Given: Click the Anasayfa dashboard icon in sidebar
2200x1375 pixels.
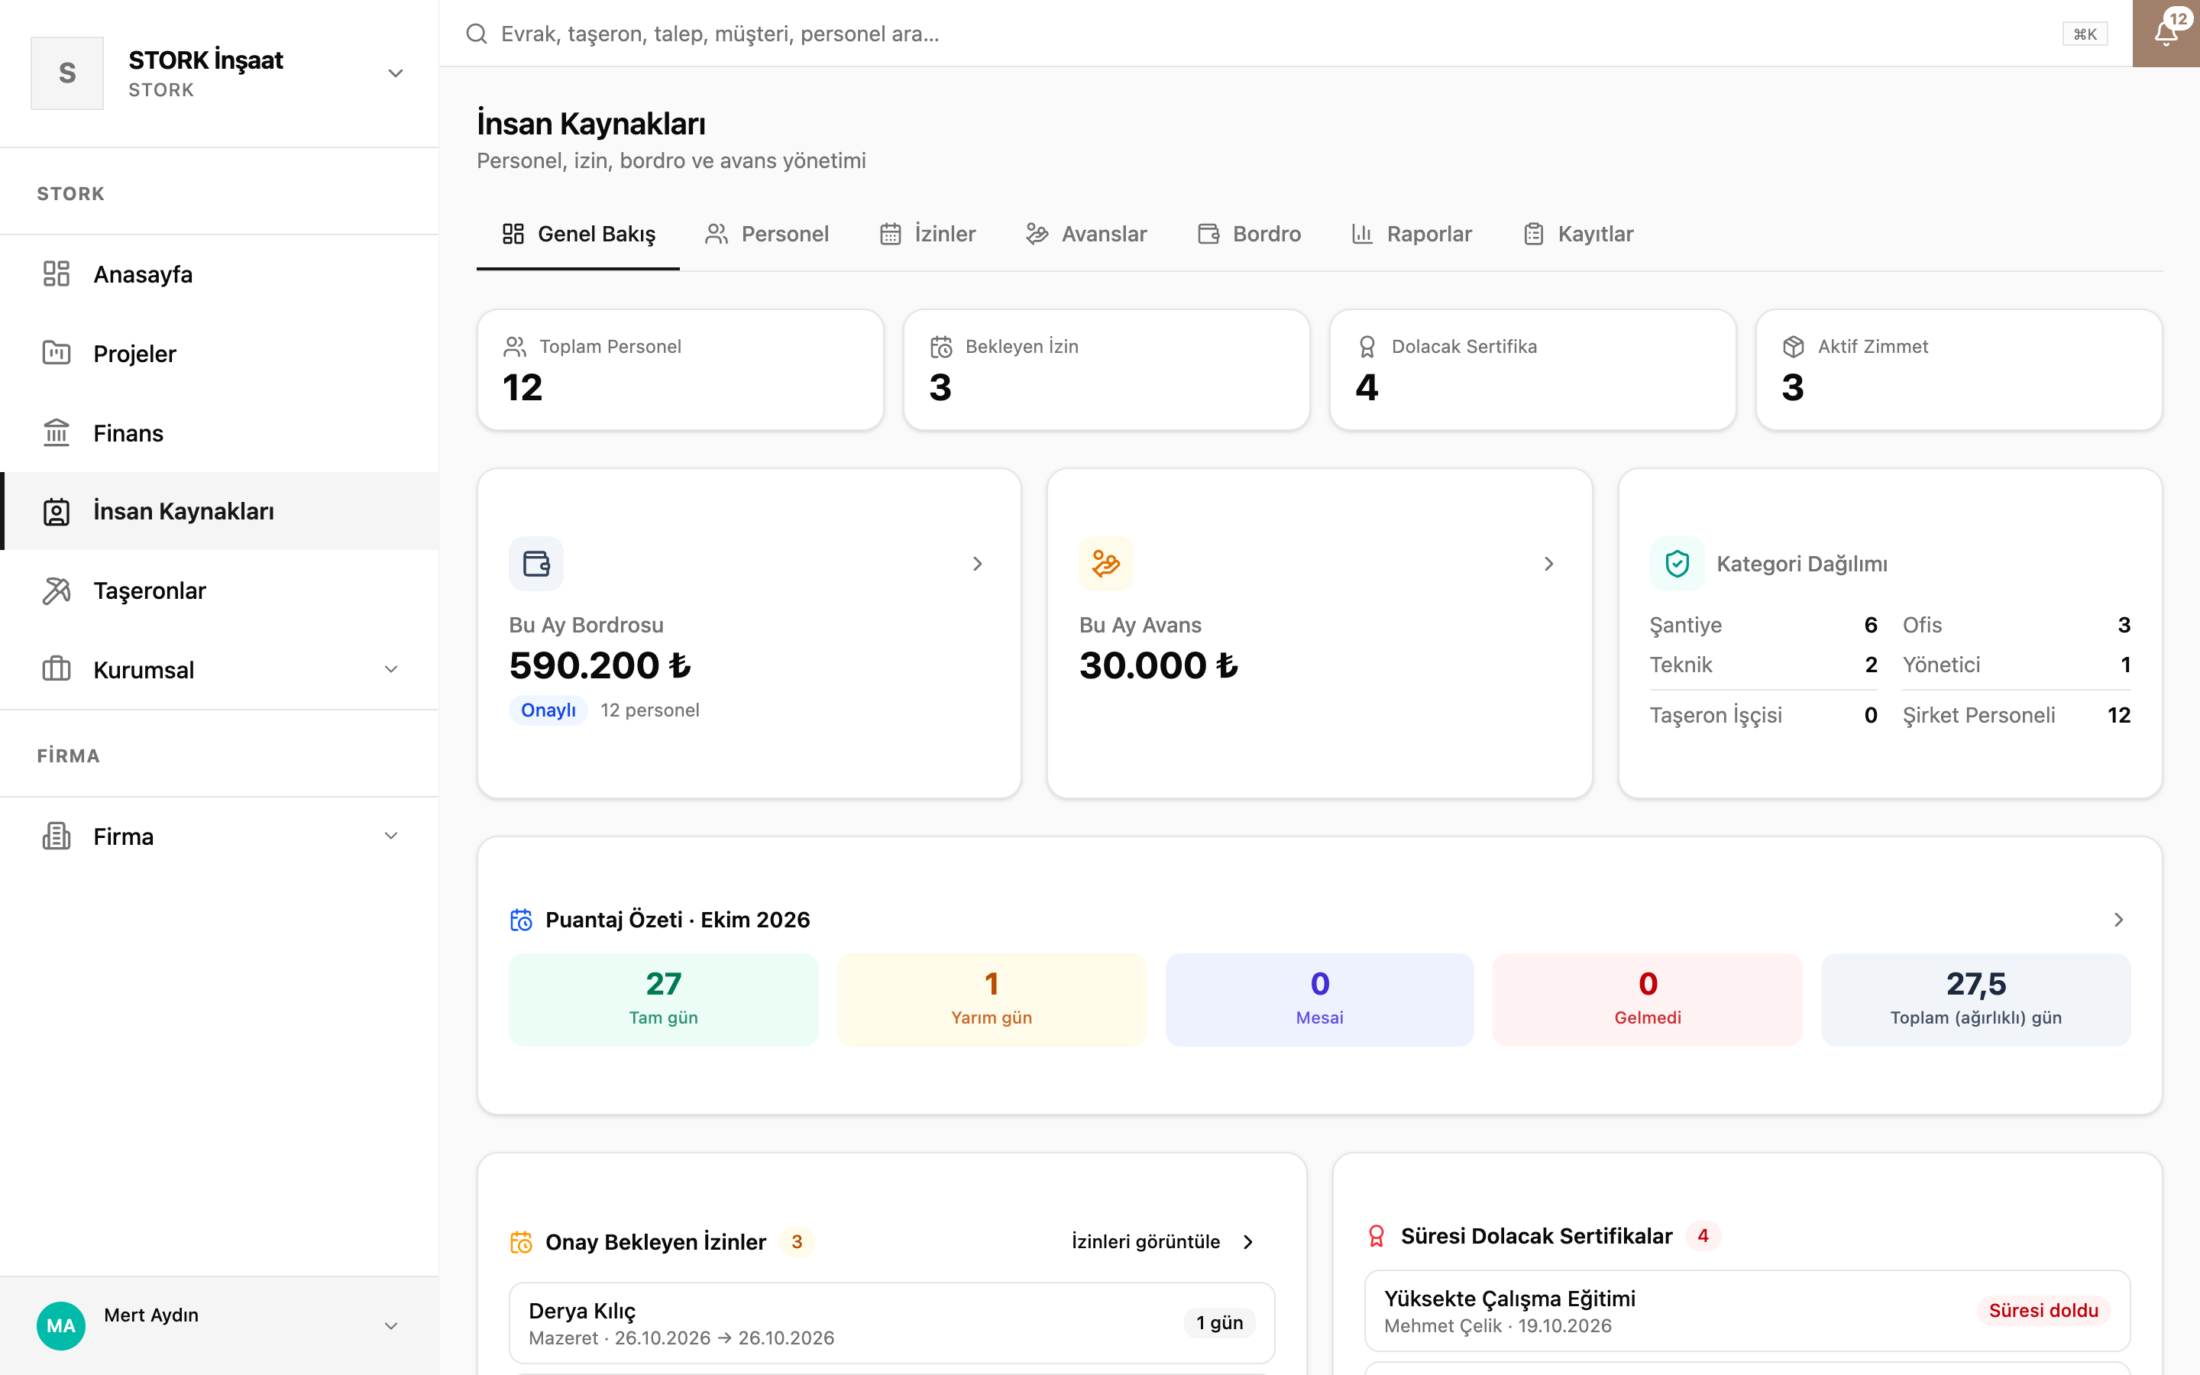Looking at the screenshot, I should click(x=57, y=273).
